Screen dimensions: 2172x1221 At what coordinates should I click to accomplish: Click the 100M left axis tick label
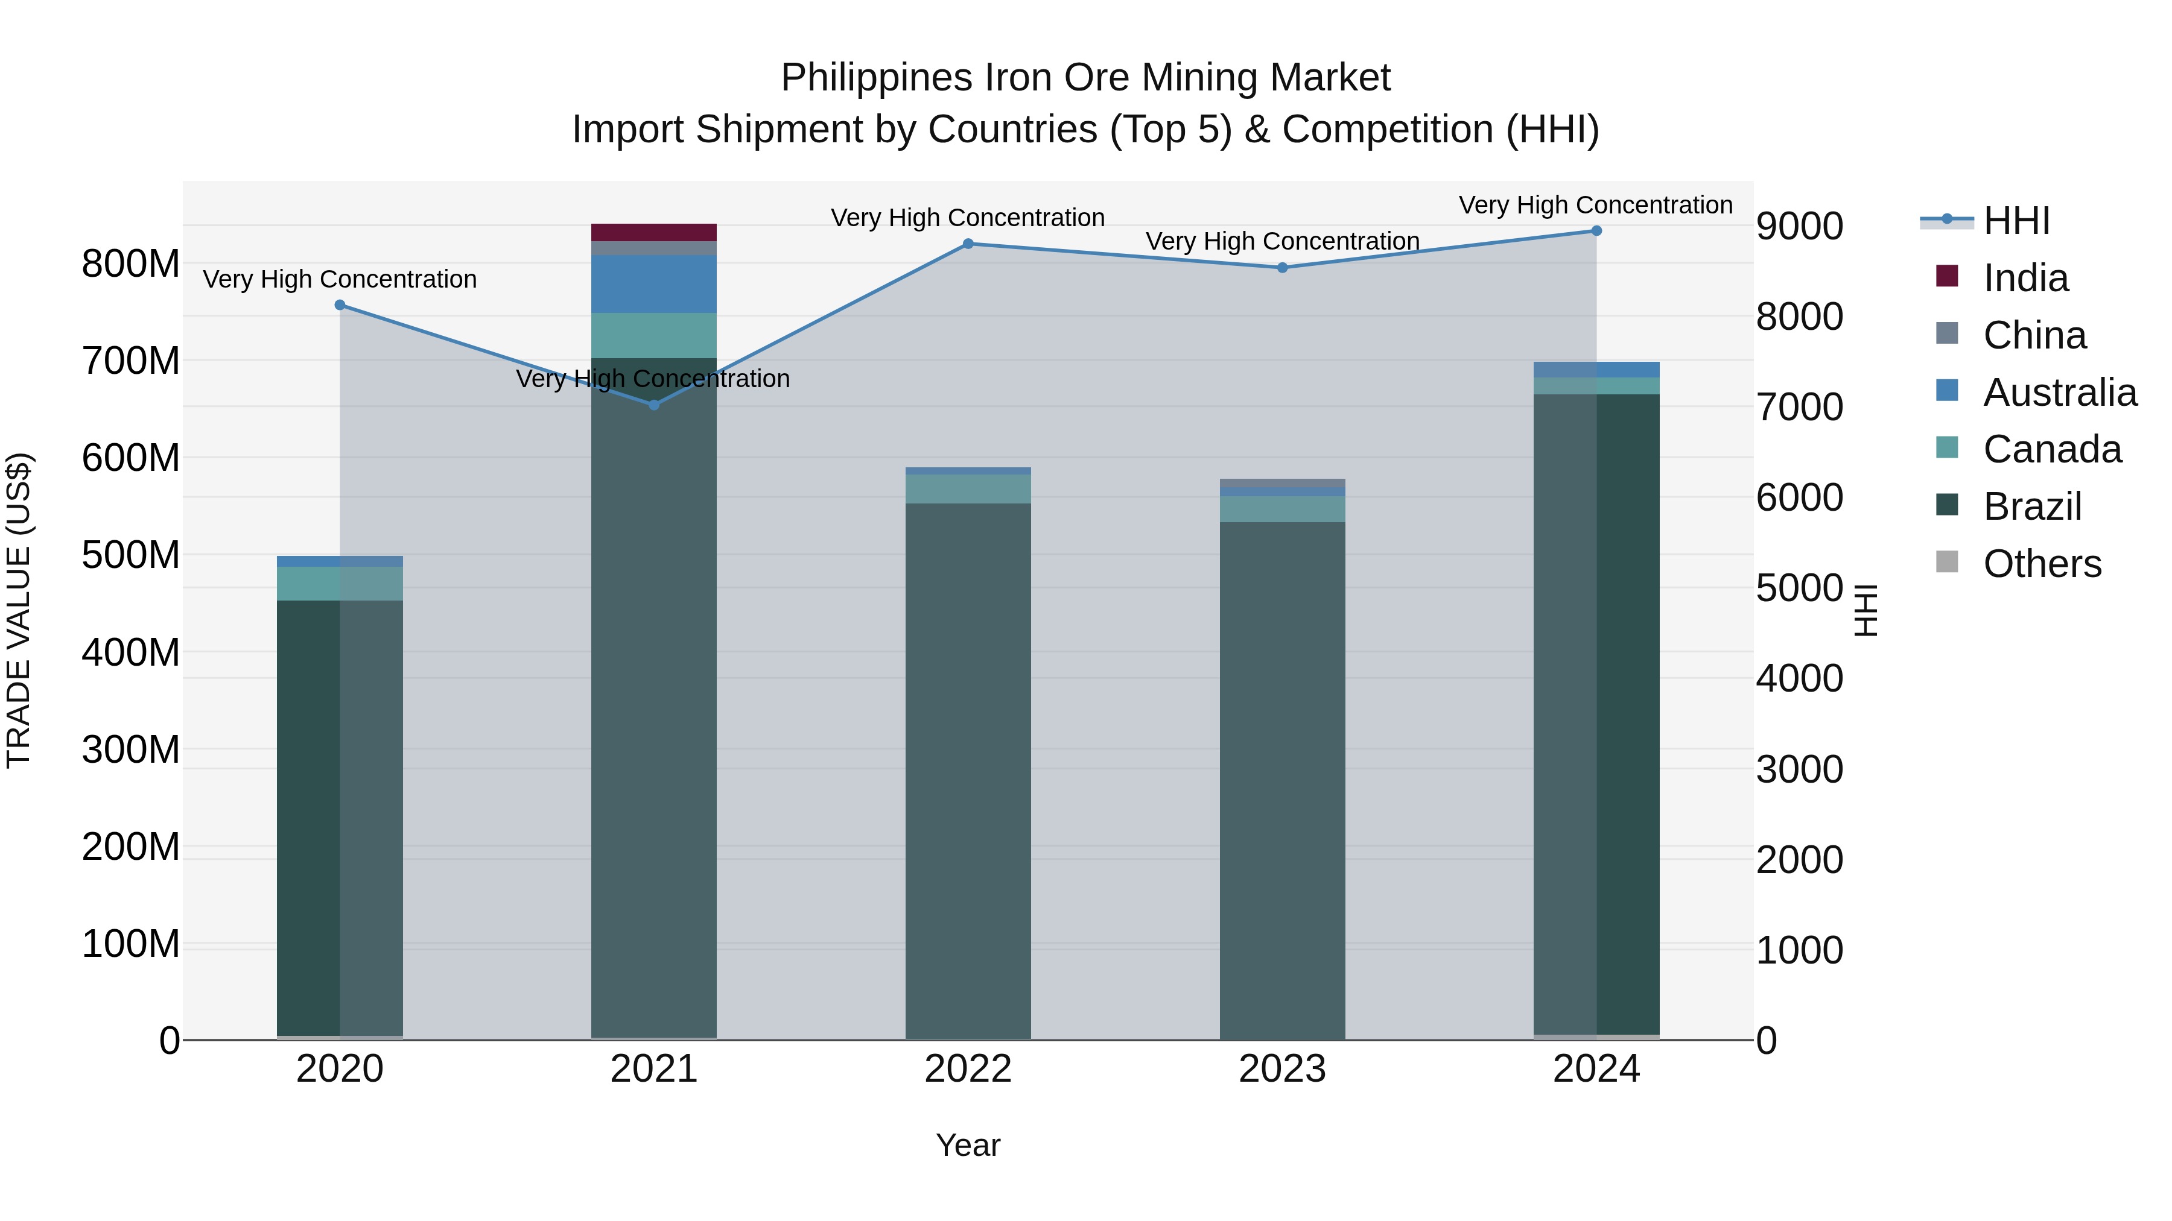(131, 944)
